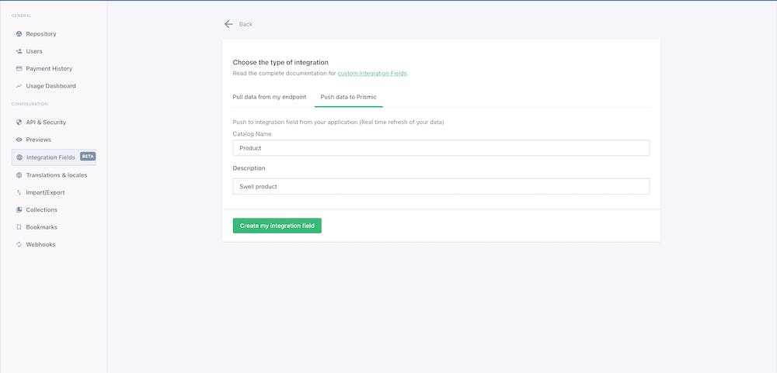Go to Import/Export page
Screen dimensions: 777x373
click(x=46, y=192)
